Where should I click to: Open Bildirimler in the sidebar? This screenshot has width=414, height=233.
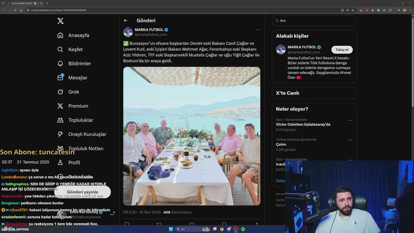[x=74, y=64]
